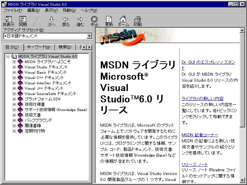Go forward with the 進む arrow icon

click(80, 19)
